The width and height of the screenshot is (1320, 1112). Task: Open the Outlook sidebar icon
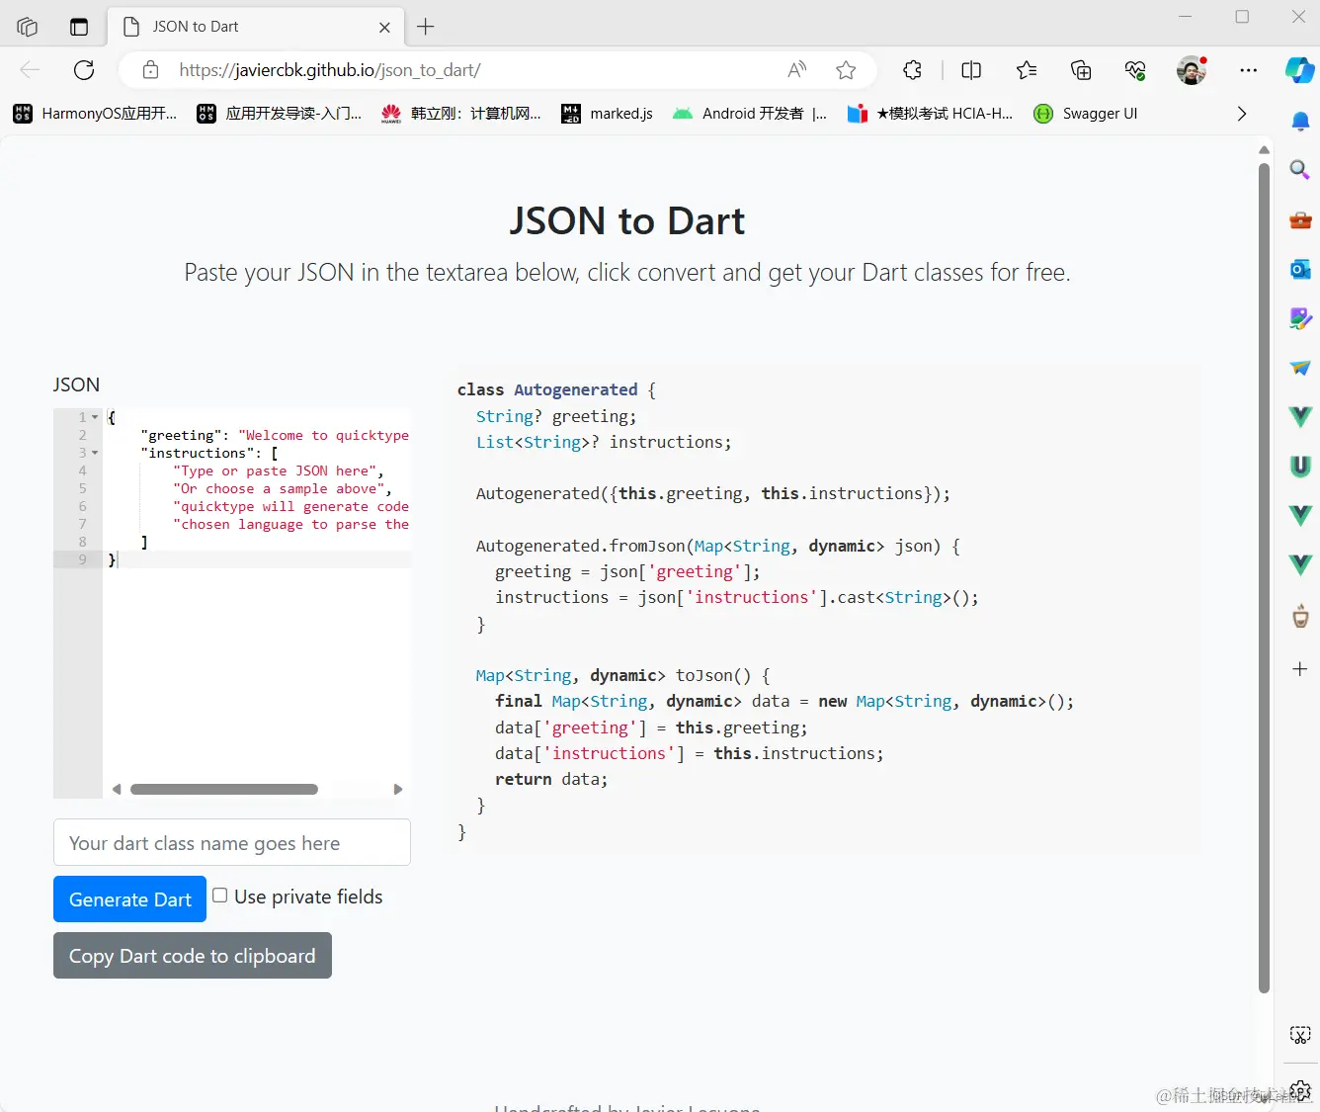click(x=1300, y=269)
